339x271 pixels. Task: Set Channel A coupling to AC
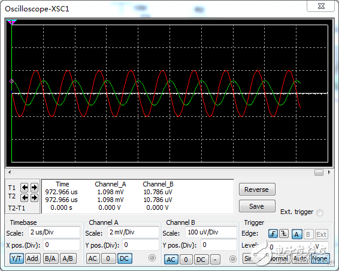[93, 258]
